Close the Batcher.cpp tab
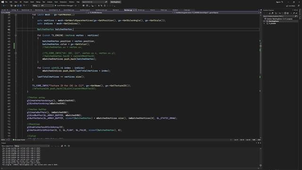 click(136, 10)
